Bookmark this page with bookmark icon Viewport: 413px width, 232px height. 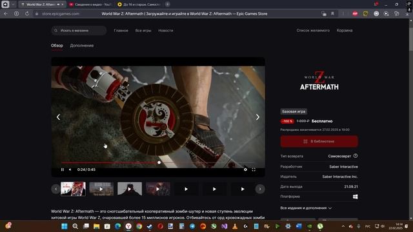(332, 14)
